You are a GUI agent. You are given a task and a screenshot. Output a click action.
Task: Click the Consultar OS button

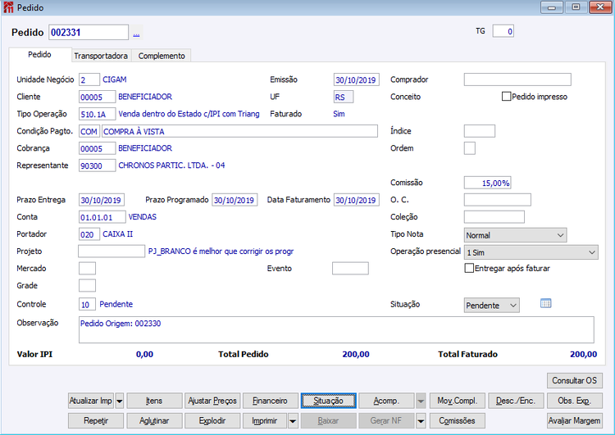tap(574, 381)
